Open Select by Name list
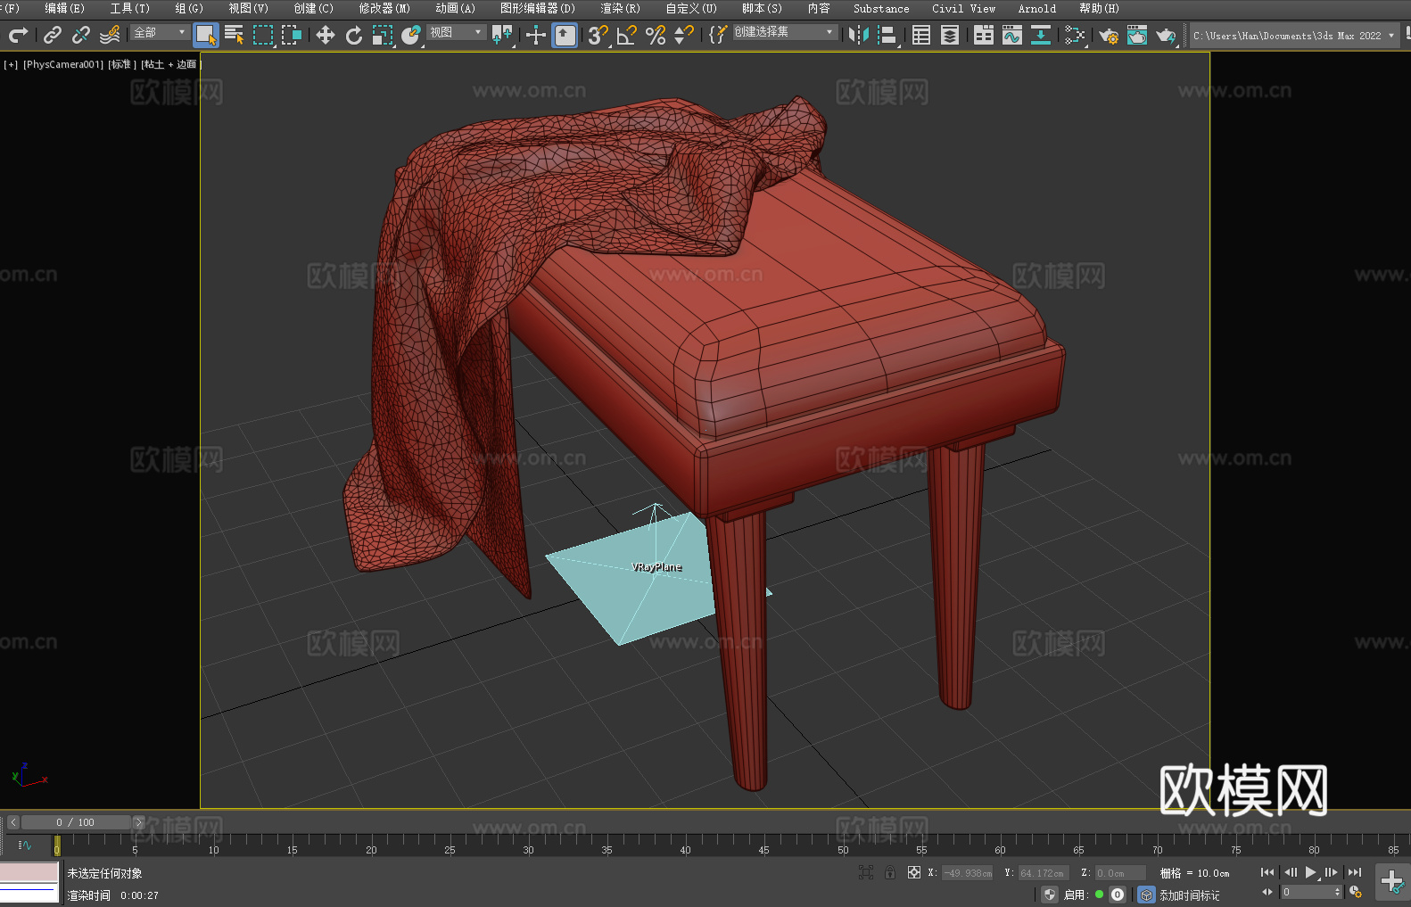The image size is (1411, 907). pos(235,35)
